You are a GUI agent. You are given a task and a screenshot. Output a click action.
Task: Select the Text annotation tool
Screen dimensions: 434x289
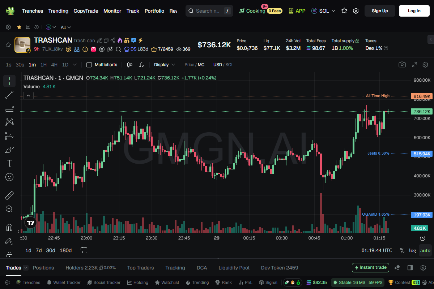(9, 163)
